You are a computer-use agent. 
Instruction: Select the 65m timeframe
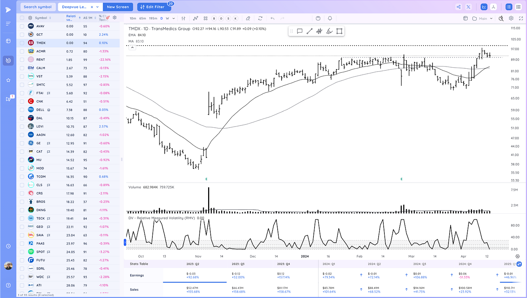click(x=143, y=18)
